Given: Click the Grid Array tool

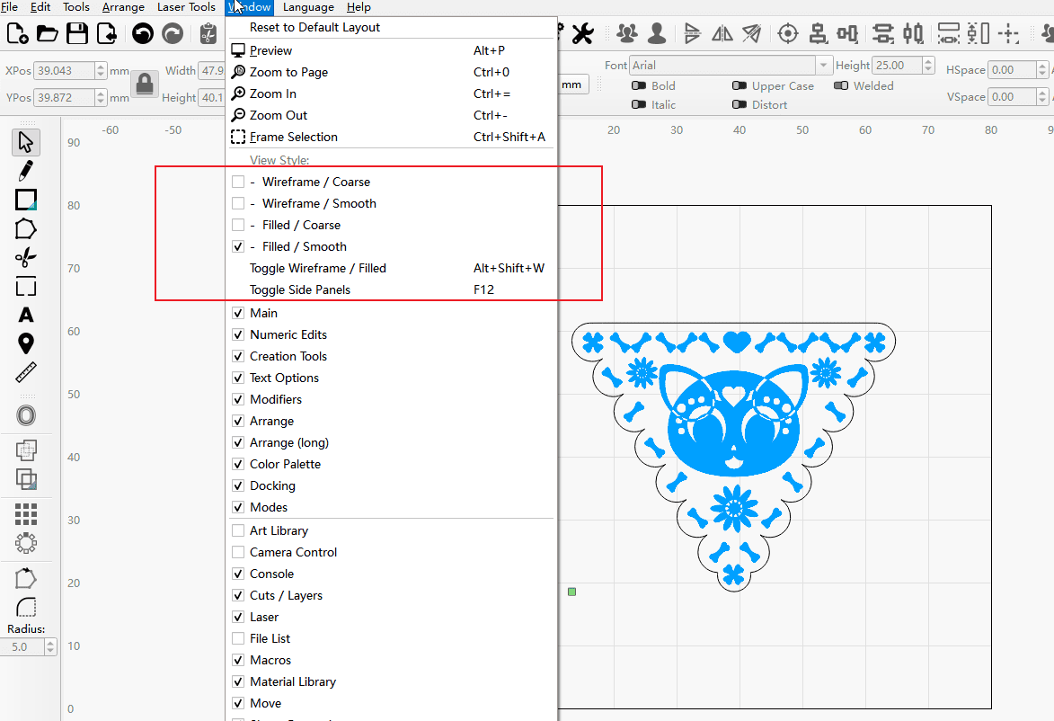Looking at the screenshot, I should (26, 514).
